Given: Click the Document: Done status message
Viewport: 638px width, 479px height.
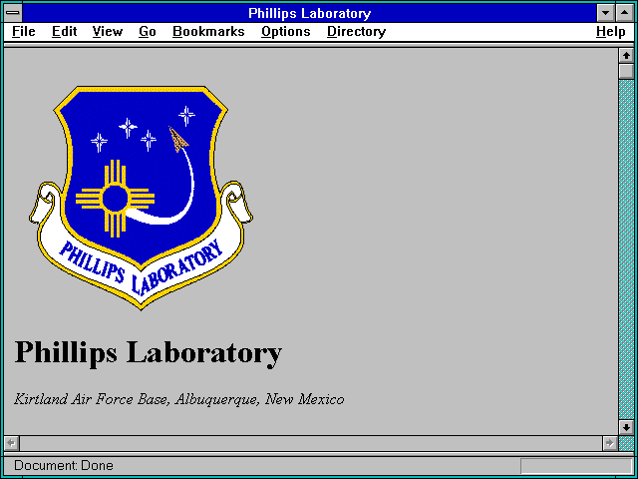Looking at the screenshot, I should click(x=64, y=466).
